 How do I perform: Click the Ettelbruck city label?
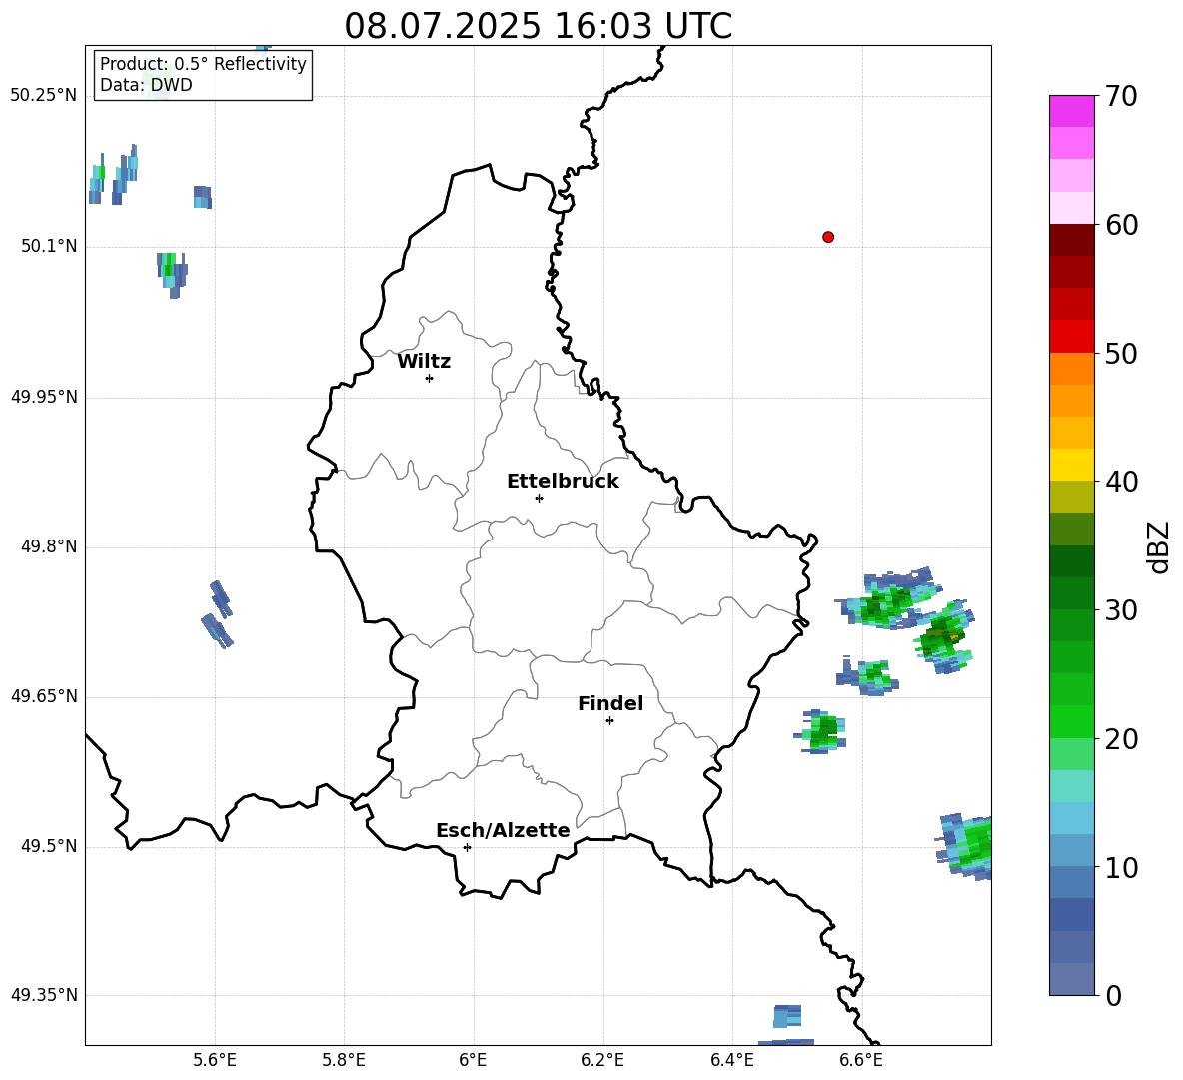point(563,481)
